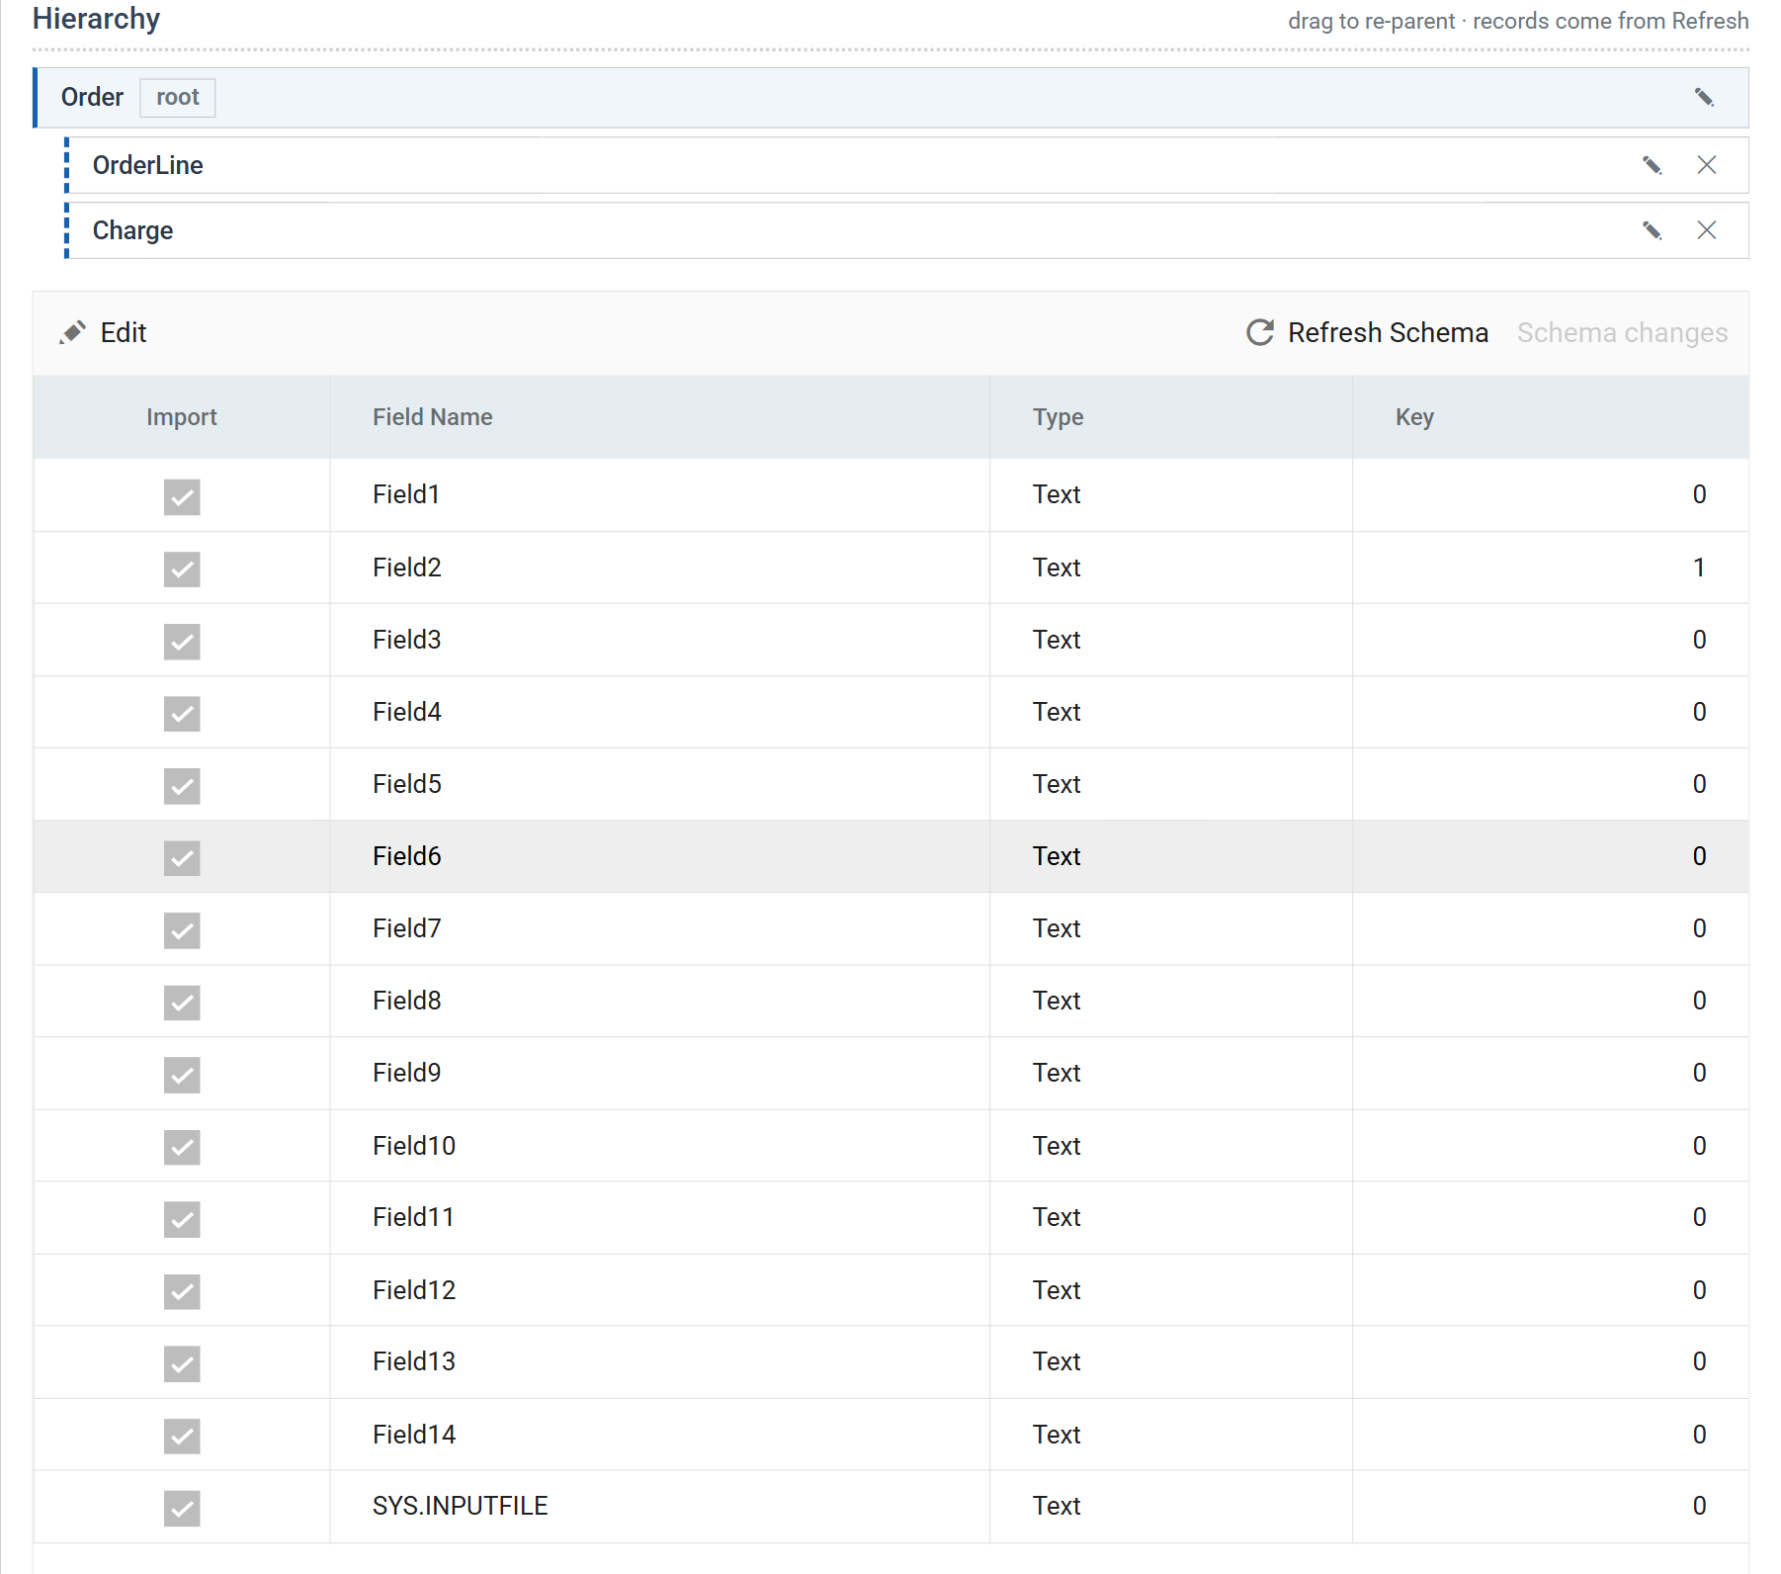Click the Import column header
Viewport: 1781px width, 1574px height.
[182, 417]
